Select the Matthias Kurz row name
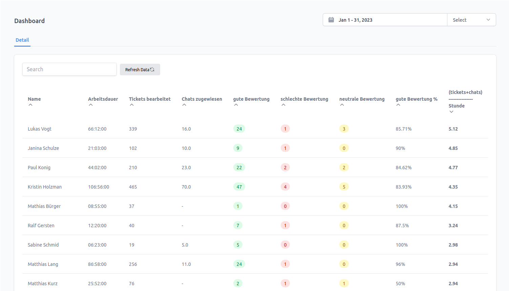 43,284
